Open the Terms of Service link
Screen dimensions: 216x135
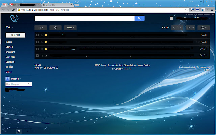tap(115, 65)
